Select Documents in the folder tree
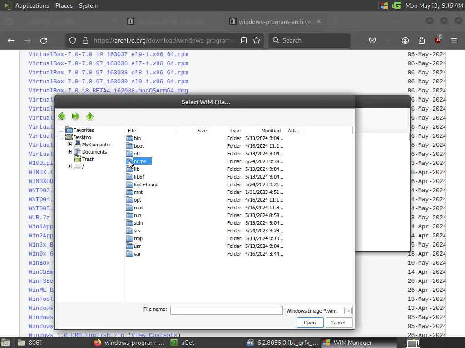 (94, 152)
